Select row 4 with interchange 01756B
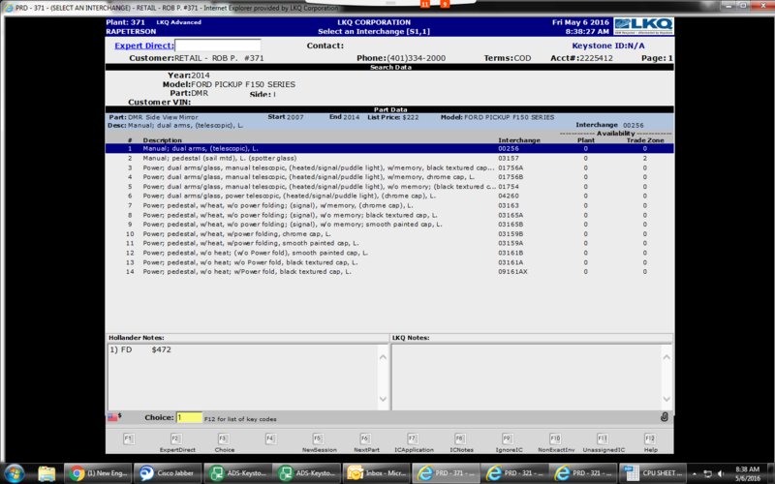 pyautogui.click(x=389, y=177)
